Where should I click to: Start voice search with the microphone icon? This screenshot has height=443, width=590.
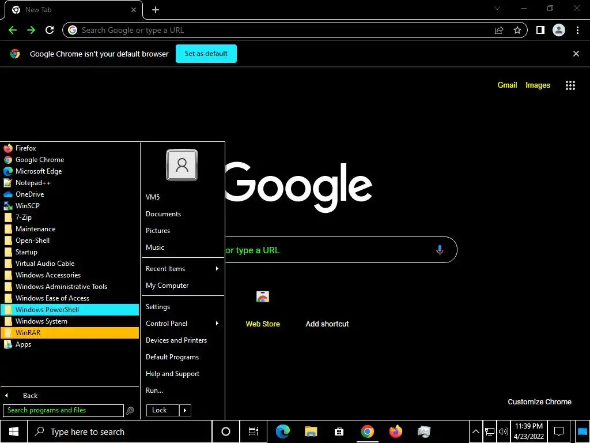pyautogui.click(x=440, y=250)
